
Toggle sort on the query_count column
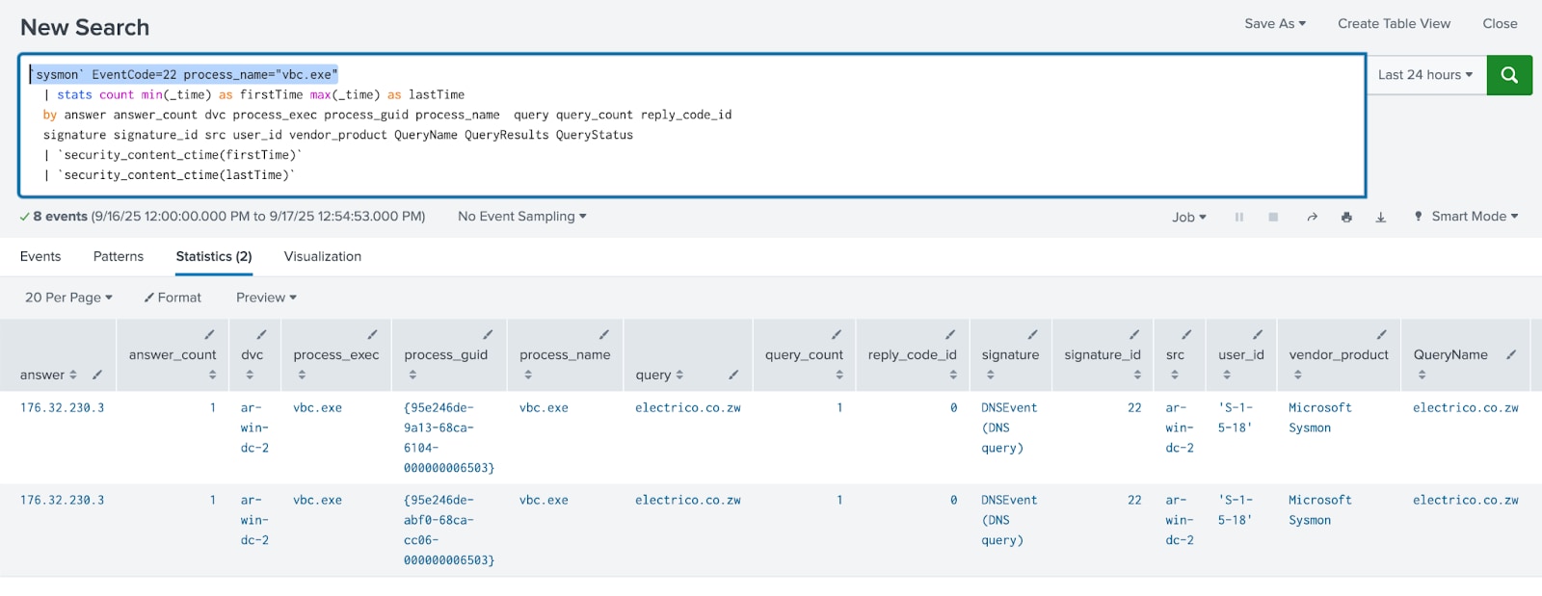coord(839,375)
